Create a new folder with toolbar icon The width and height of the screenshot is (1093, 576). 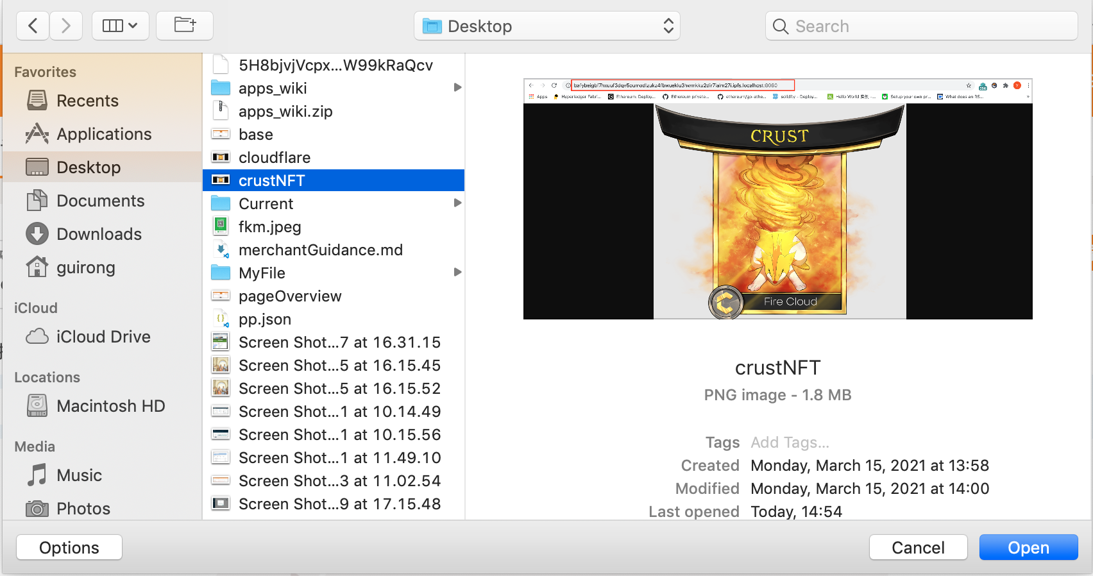(185, 26)
